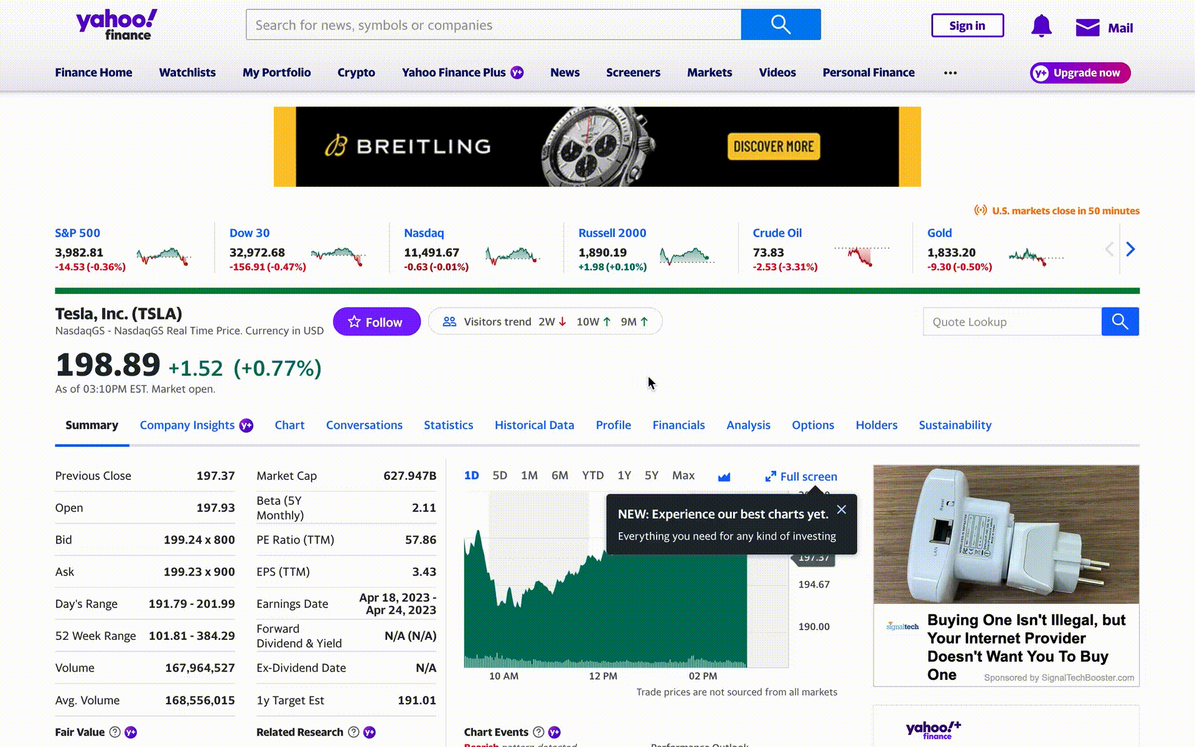
Task: Open the Profile tab
Action: (x=613, y=425)
